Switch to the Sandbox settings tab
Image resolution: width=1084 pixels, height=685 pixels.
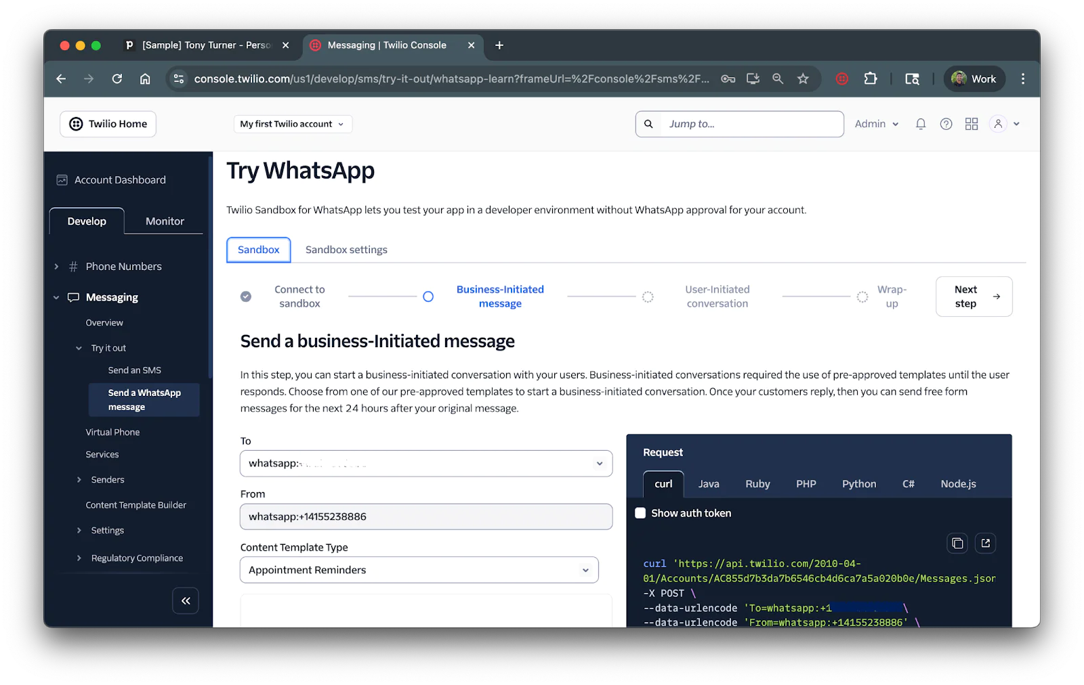pyautogui.click(x=346, y=249)
